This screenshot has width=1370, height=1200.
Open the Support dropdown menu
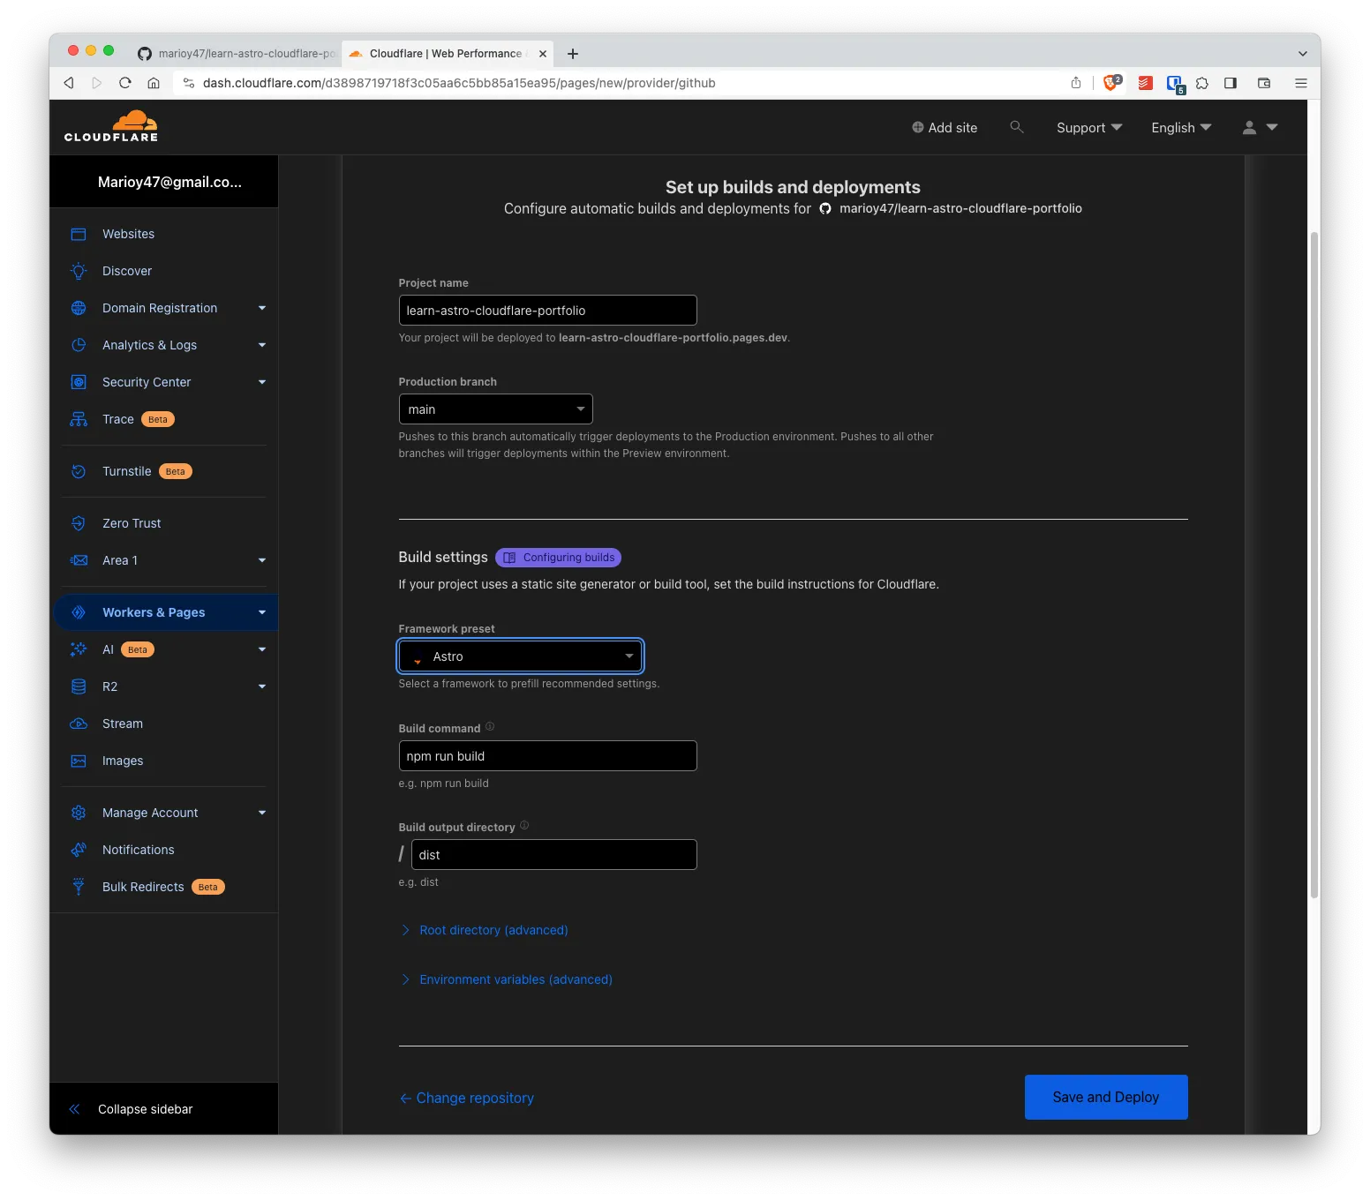pos(1089,128)
